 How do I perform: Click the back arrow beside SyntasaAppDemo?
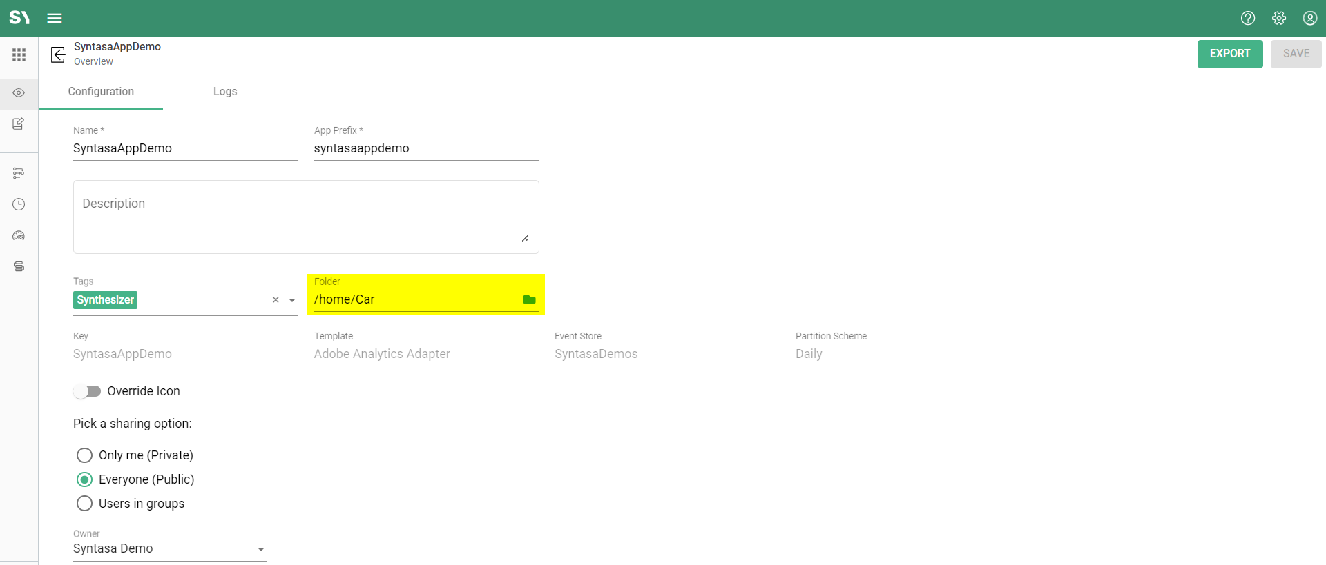coord(58,54)
